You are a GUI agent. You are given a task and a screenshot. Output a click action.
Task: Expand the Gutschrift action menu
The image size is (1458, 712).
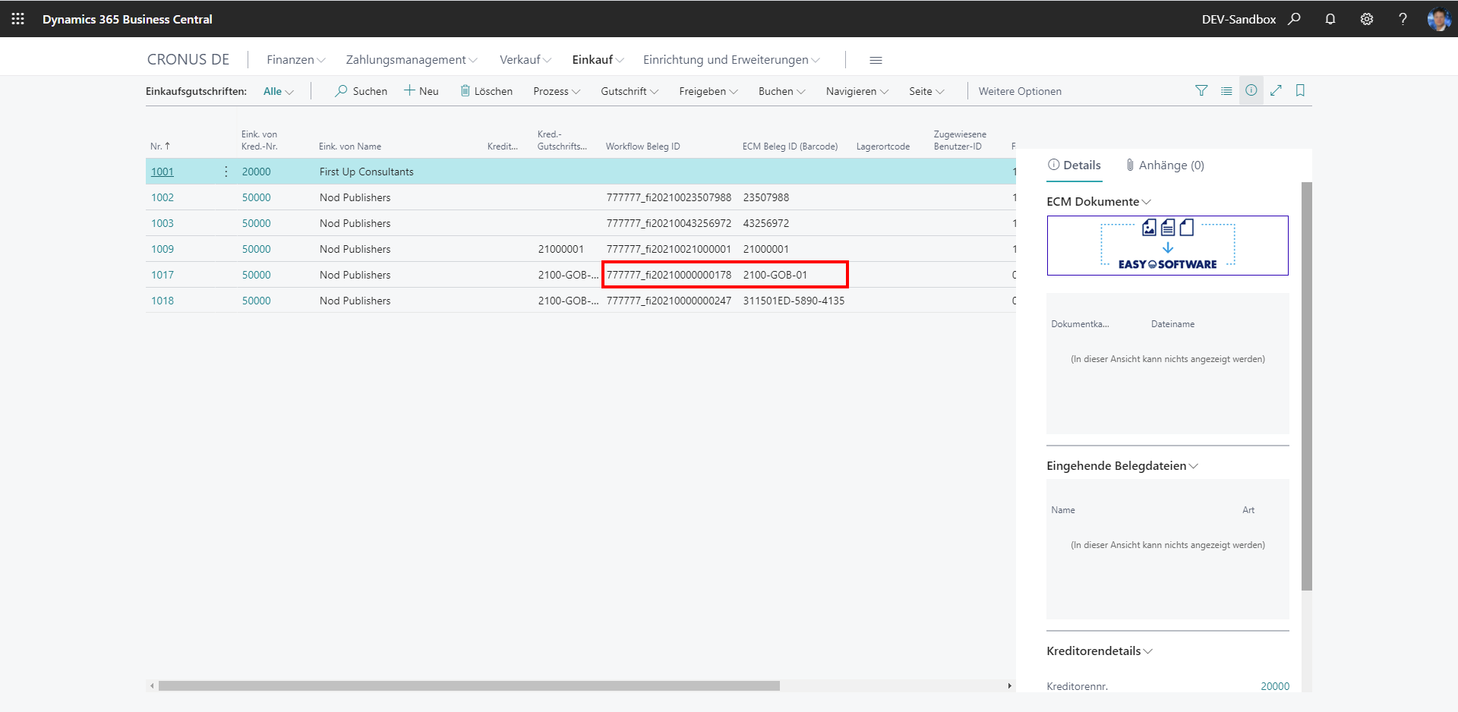tap(630, 91)
